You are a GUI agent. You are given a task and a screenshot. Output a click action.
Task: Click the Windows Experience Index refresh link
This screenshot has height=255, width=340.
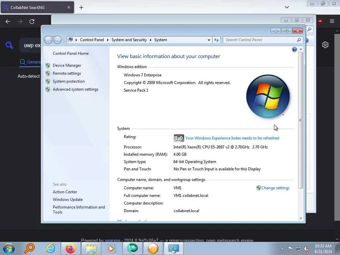tap(232, 138)
